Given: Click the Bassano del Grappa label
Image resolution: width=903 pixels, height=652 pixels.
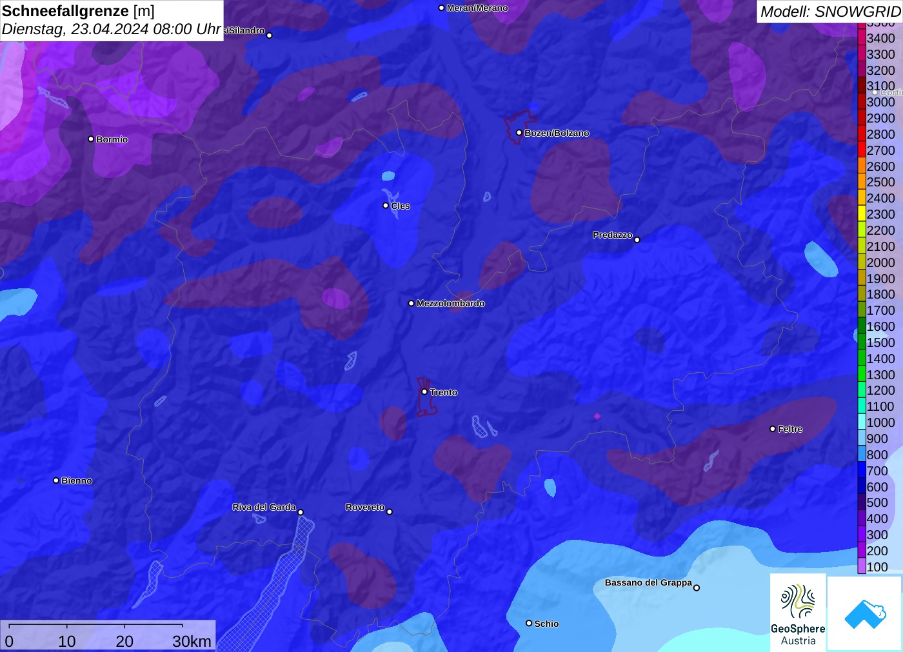Looking at the screenshot, I should tap(648, 582).
